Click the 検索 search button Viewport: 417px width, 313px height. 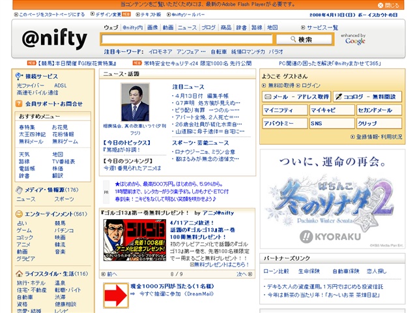click(304, 39)
